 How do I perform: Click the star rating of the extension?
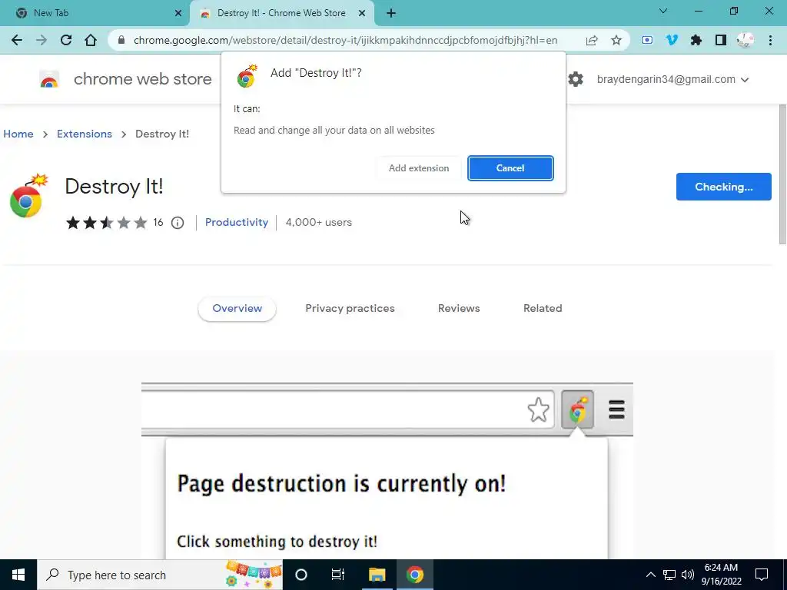pos(106,222)
